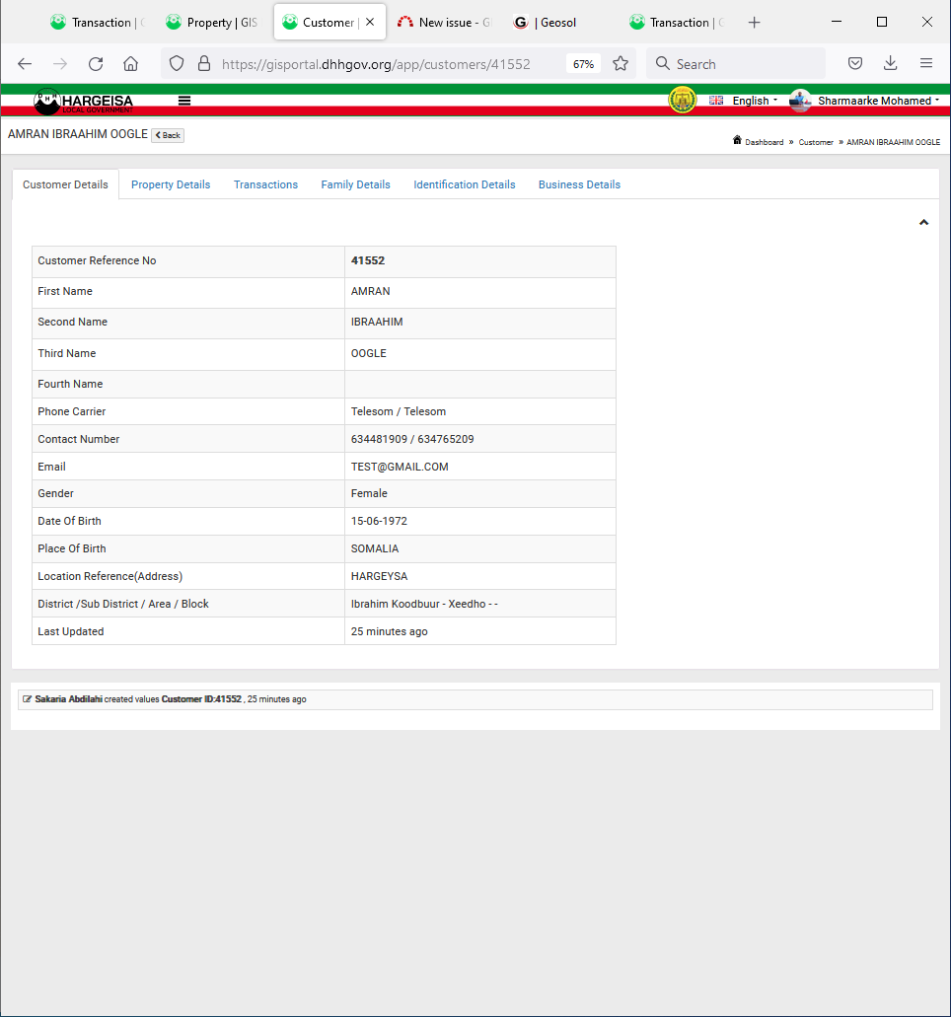The width and height of the screenshot is (951, 1017).
Task: Open the Business Details tab
Action: tap(579, 184)
